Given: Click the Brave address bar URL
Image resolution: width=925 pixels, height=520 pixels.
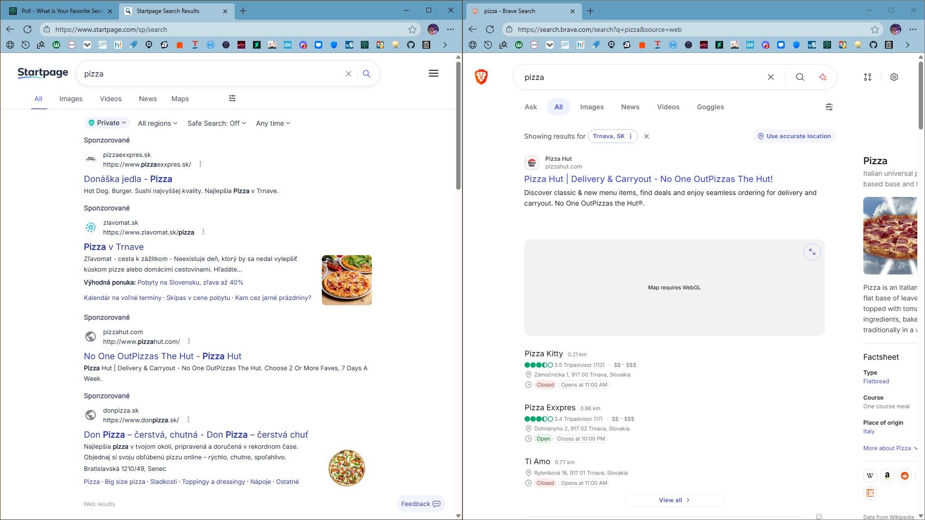Looking at the screenshot, I should pyautogui.click(x=600, y=29).
